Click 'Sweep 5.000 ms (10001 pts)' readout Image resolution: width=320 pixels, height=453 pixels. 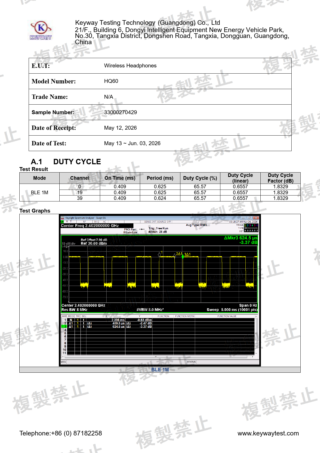[232, 310]
